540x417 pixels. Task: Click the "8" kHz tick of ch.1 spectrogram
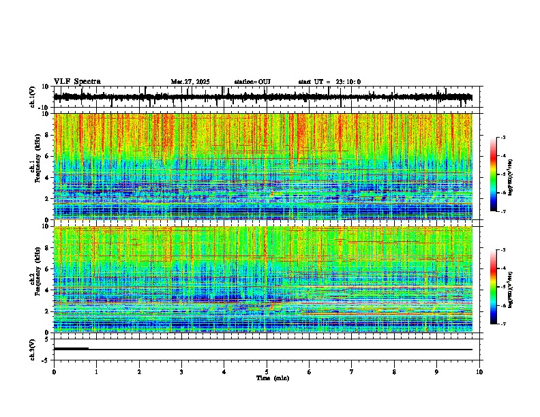[48, 135]
